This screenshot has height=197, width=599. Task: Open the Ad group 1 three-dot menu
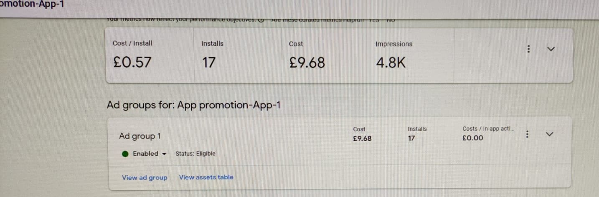(528, 134)
